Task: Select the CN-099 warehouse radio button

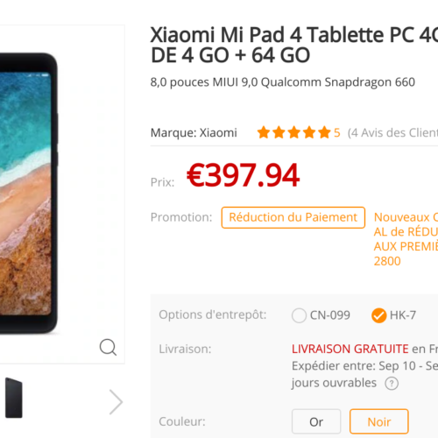Action: (299, 315)
